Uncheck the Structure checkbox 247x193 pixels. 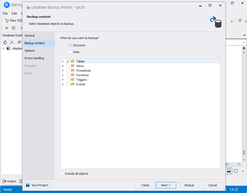tap(70, 45)
